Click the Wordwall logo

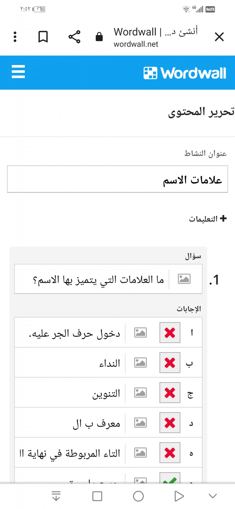(185, 73)
